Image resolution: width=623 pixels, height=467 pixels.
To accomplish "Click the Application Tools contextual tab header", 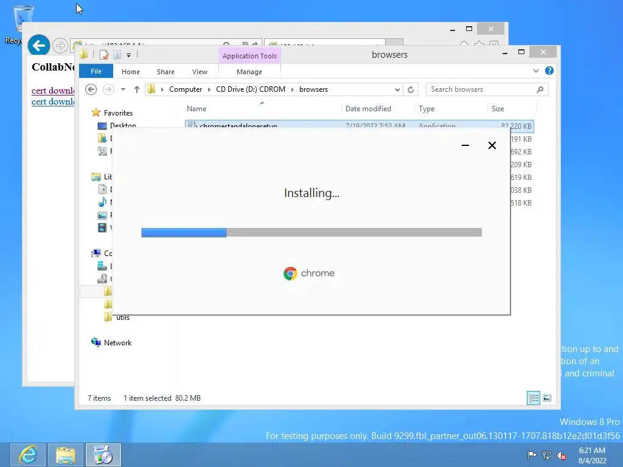I will click(249, 56).
